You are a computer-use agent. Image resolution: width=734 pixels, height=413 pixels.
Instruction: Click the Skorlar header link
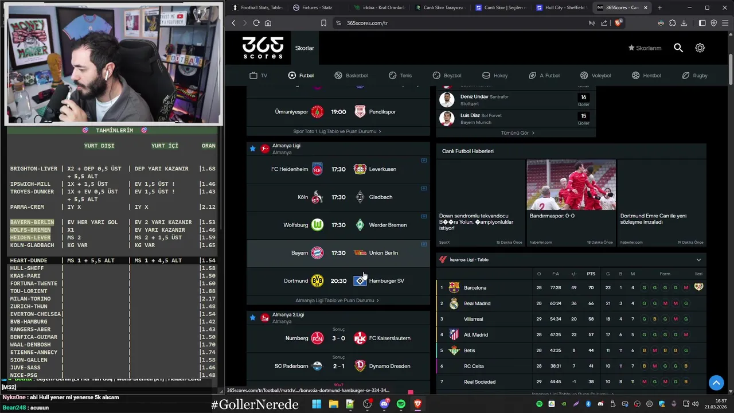click(304, 48)
